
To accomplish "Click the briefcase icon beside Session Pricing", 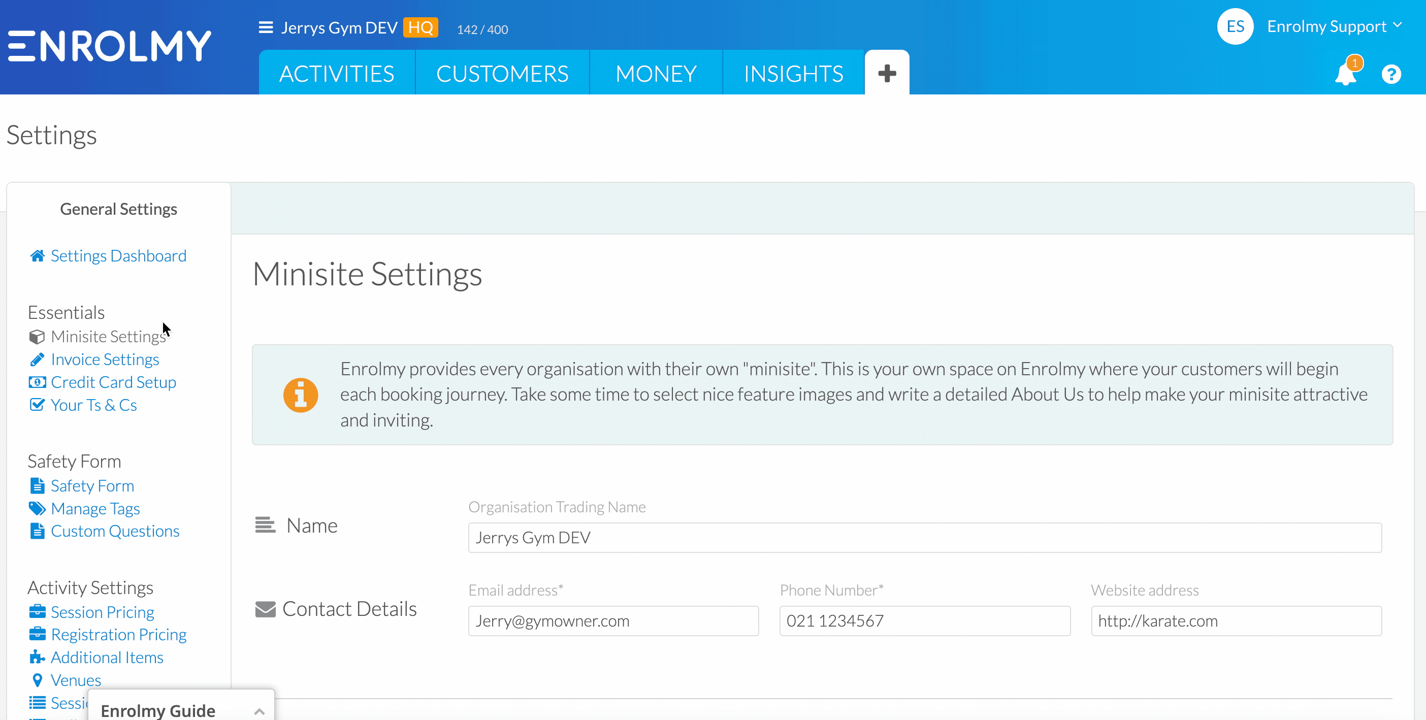I will click(37, 611).
